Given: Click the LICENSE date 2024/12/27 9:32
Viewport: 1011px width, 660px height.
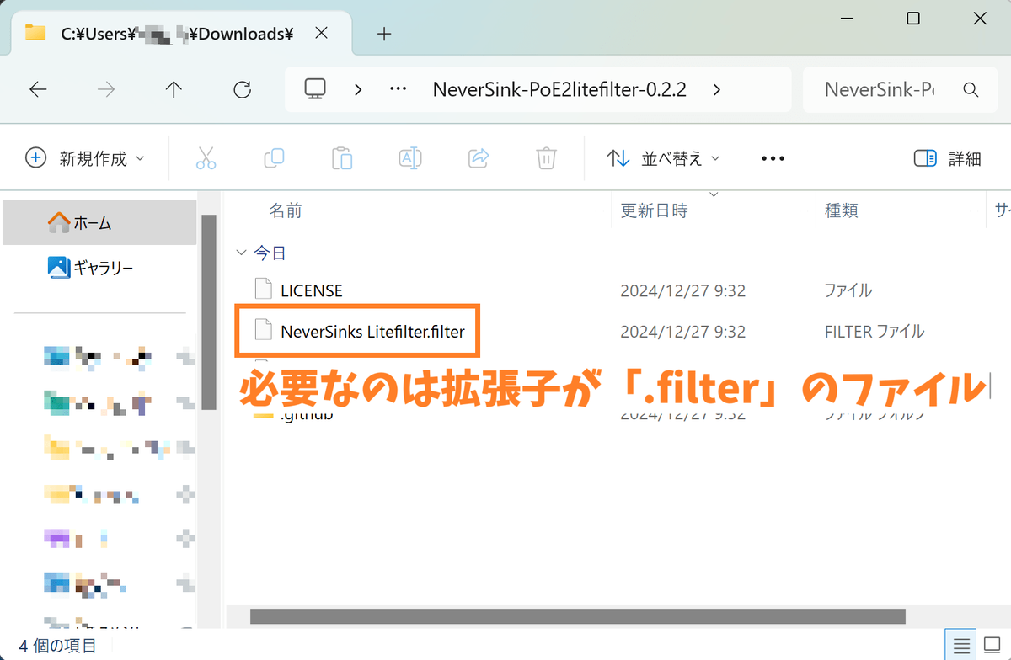Looking at the screenshot, I should tap(683, 290).
